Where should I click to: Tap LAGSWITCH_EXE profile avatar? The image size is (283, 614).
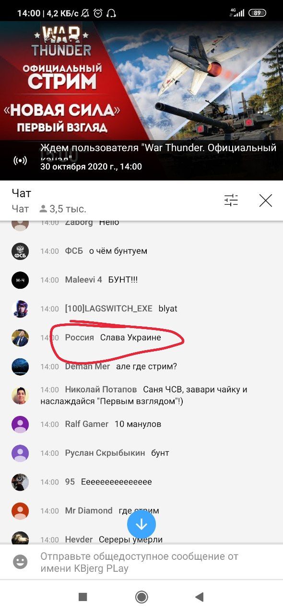click(20, 309)
